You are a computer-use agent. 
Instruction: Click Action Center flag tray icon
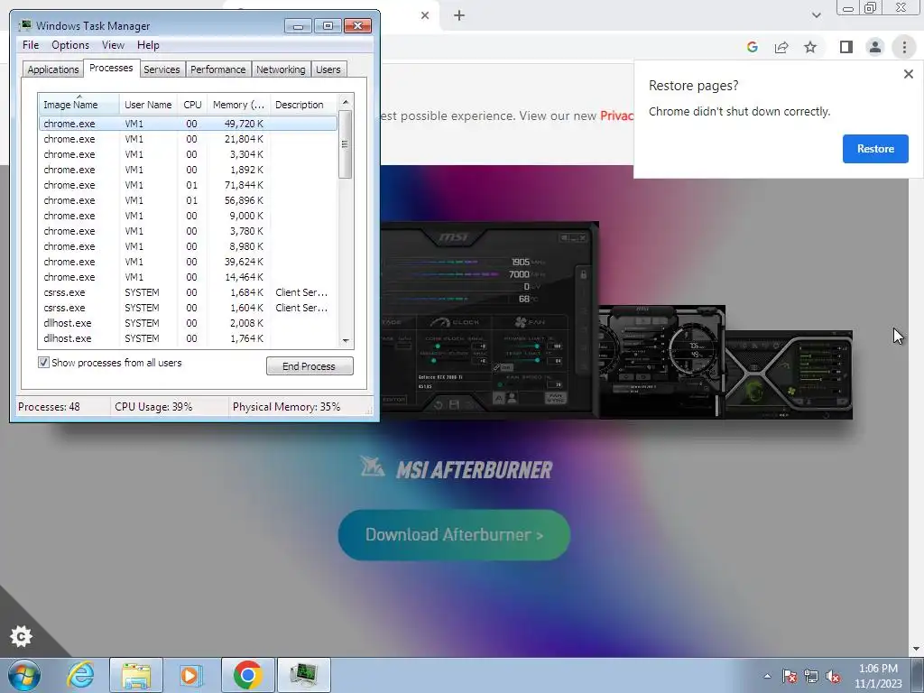pyautogui.click(x=790, y=676)
